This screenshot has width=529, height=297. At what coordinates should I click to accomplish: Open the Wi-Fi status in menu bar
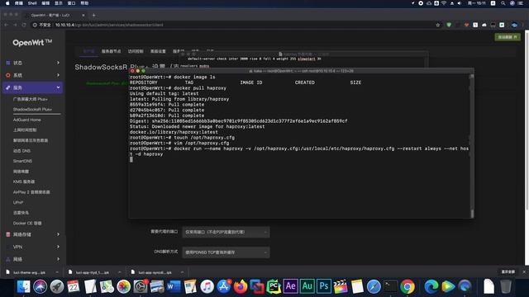click(x=444, y=3)
